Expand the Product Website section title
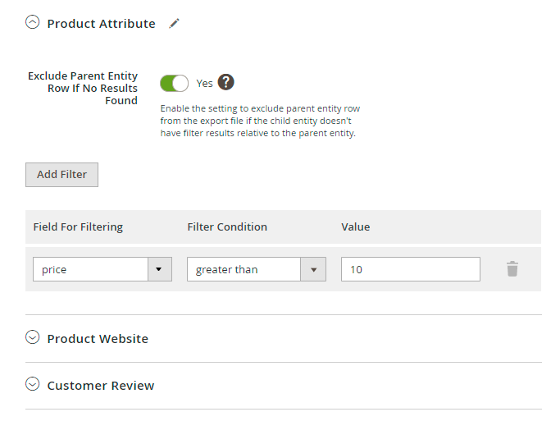 pyautogui.click(x=98, y=338)
